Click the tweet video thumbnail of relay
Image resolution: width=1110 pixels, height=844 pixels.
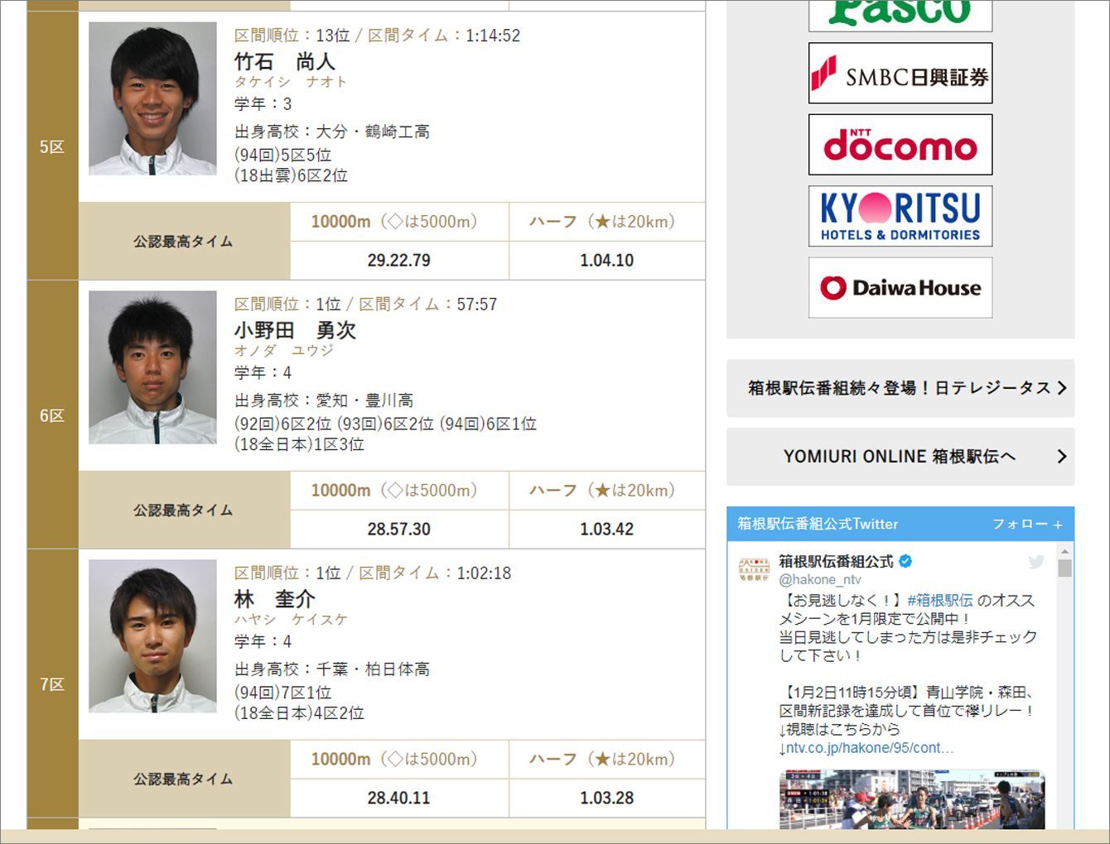912,799
